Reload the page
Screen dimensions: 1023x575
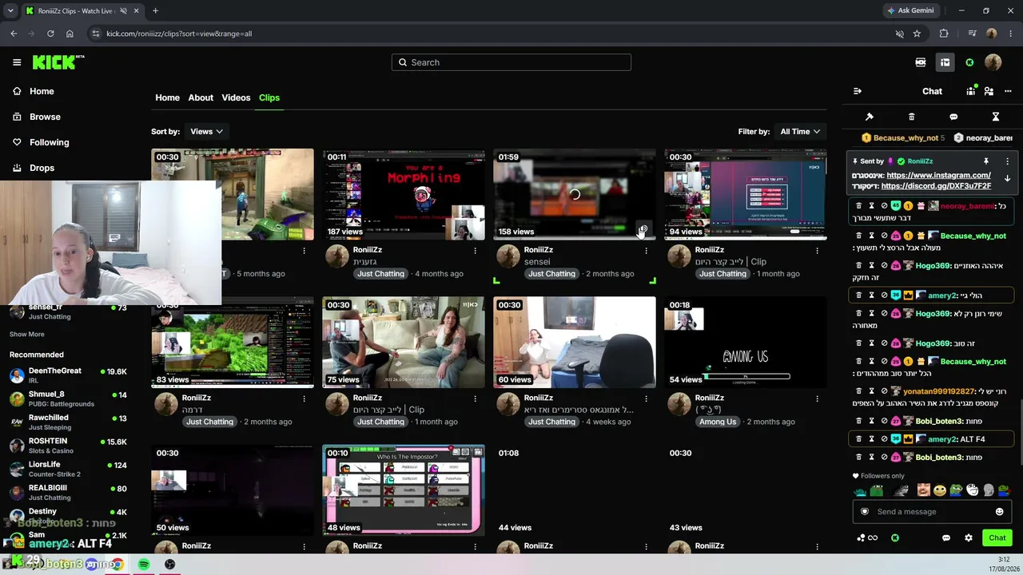(x=50, y=34)
